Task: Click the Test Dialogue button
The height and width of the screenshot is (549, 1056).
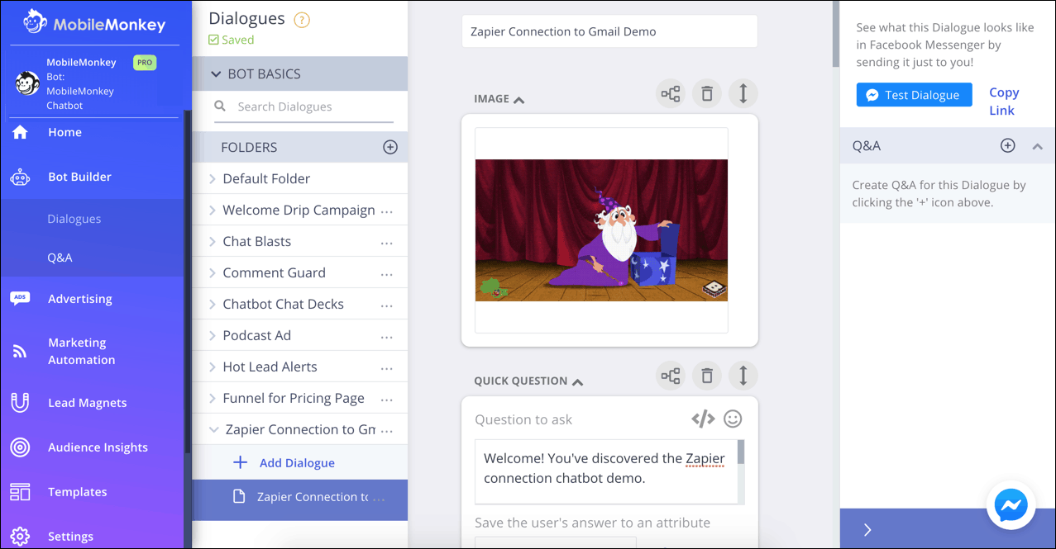Action: [x=914, y=95]
